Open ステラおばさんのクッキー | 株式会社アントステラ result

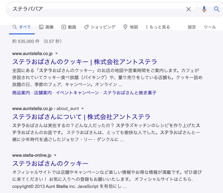point(85,62)
